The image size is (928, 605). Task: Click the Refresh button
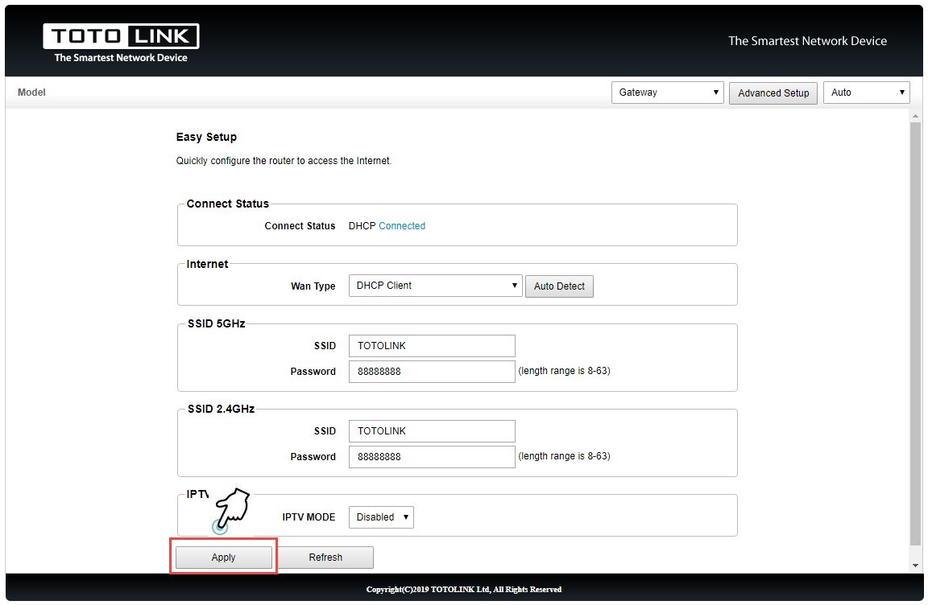click(325, 558)
